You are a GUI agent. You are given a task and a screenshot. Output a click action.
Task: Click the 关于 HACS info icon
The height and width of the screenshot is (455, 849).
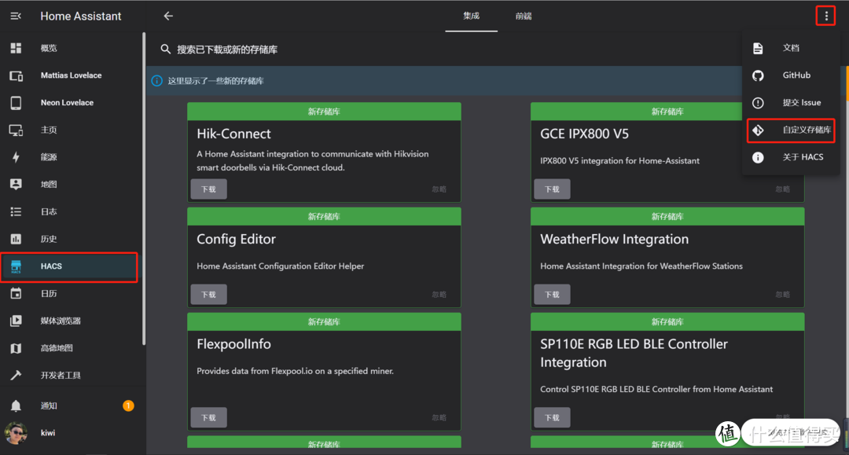(758, 157)
